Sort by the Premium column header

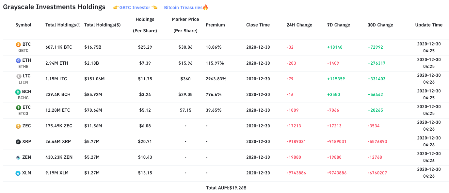(x=215, y=24)
